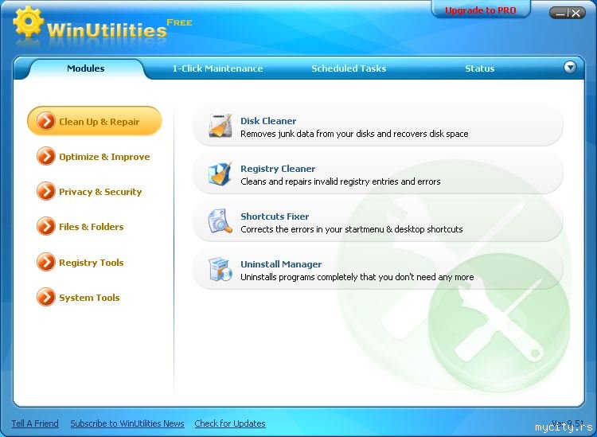
Task: Click arrow icon beside Optimize & Improve
Action: [45, 157]
